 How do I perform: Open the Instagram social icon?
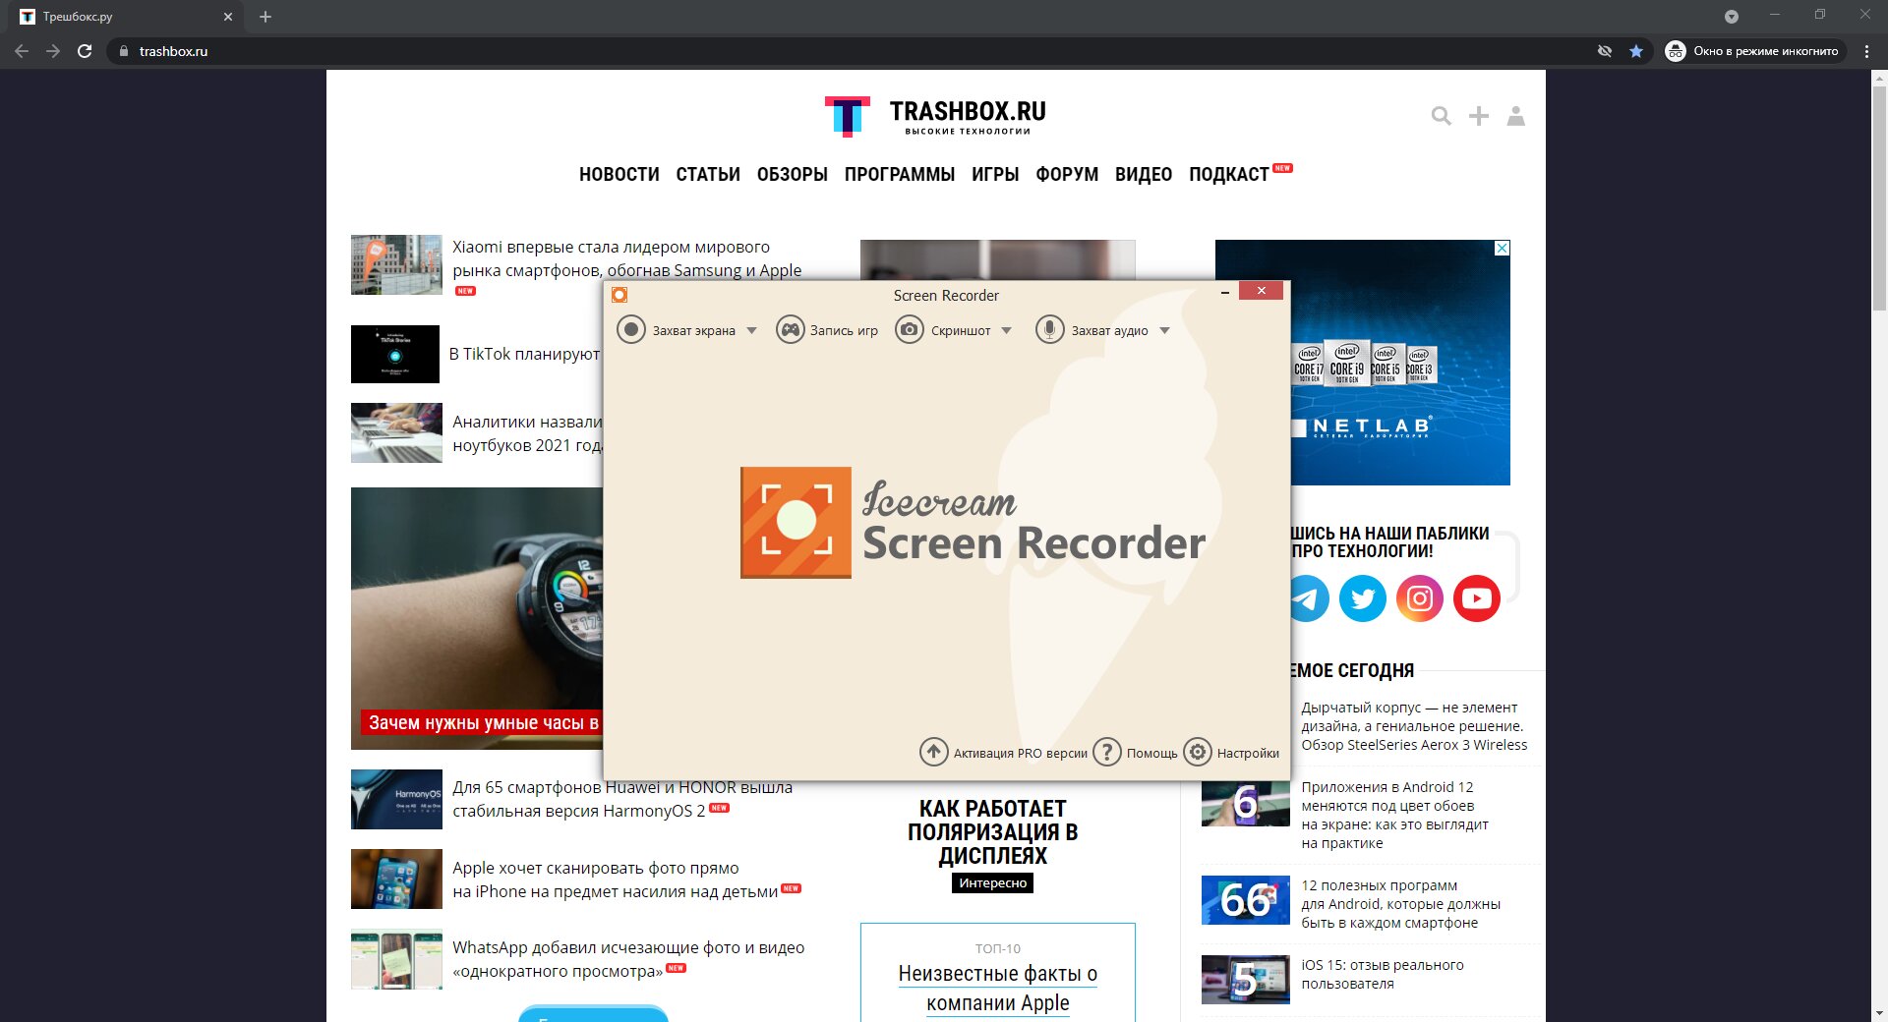point(1420,597)
